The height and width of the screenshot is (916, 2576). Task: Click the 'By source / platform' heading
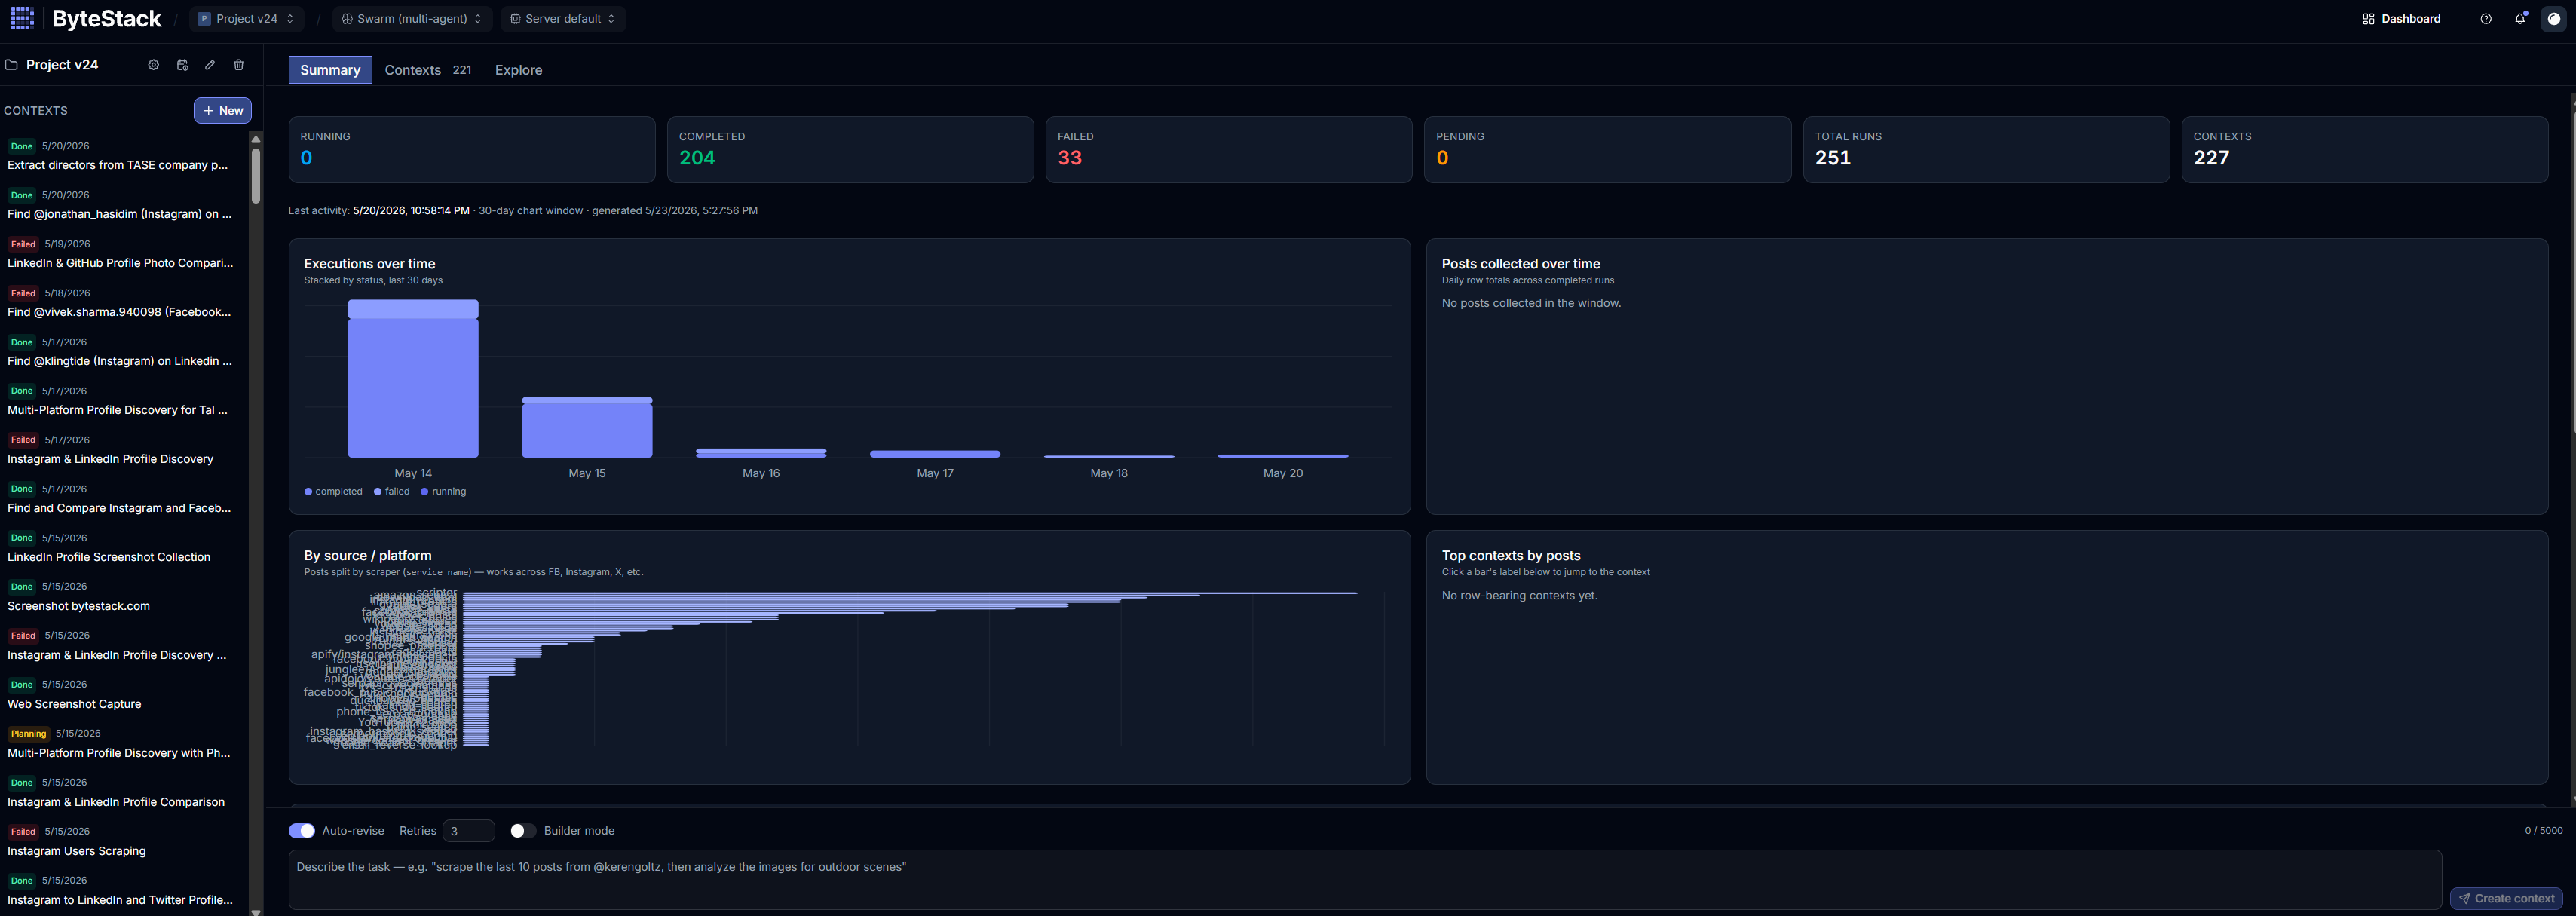click(368, 556)
